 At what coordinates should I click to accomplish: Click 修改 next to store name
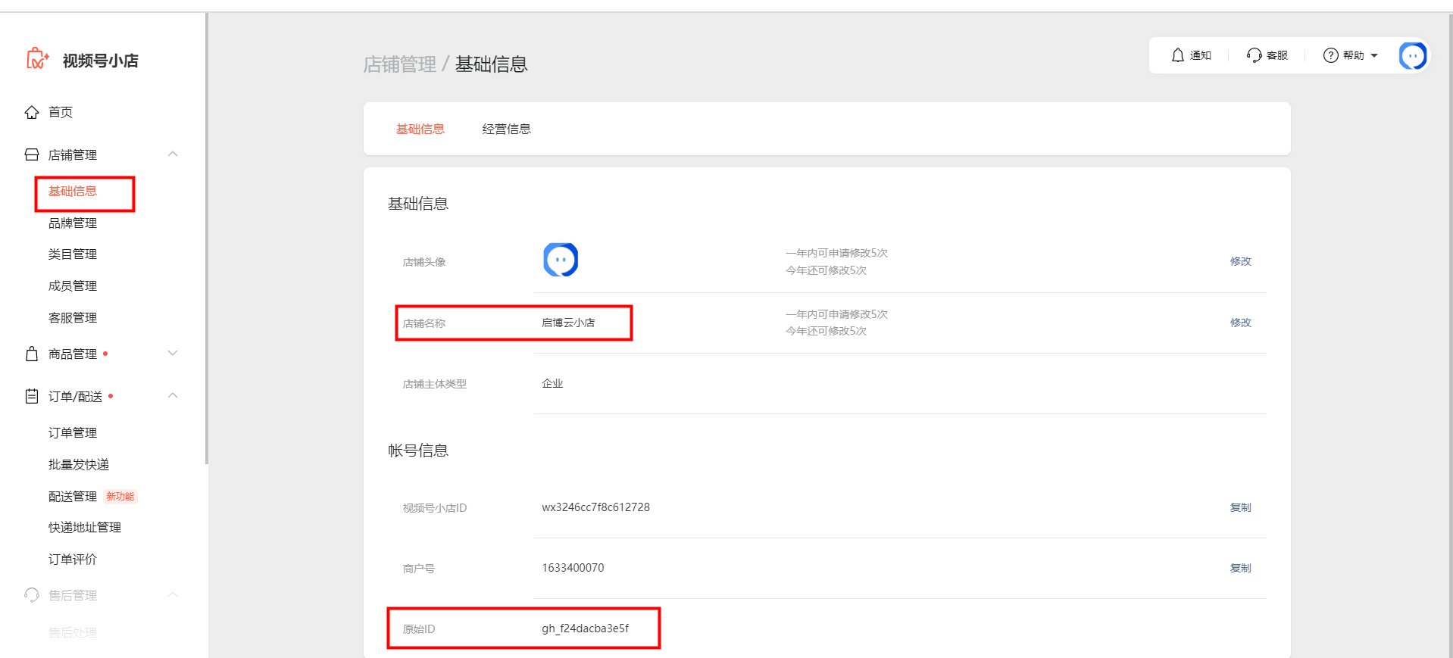pos(1240,323)
